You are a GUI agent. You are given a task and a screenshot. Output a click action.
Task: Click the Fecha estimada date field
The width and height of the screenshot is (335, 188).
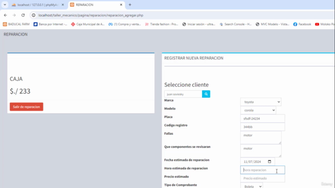coord(258,161)
